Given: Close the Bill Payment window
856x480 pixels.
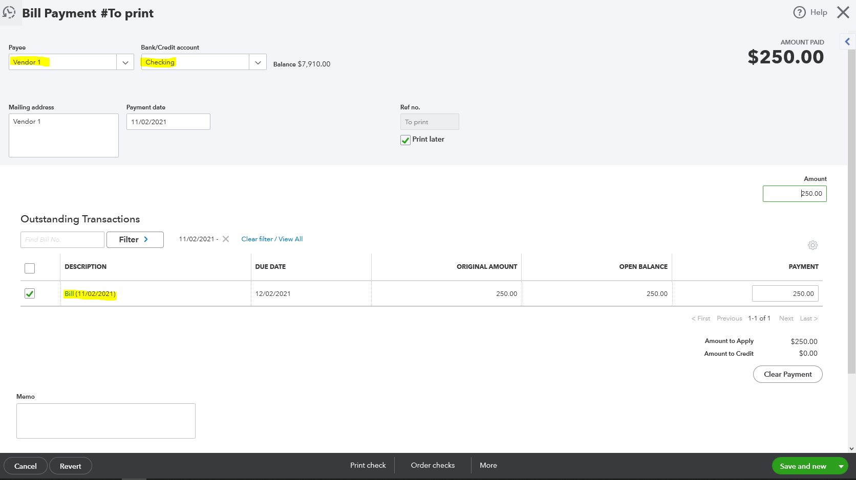Looking at the screenshot, I should tap(843, 12).
